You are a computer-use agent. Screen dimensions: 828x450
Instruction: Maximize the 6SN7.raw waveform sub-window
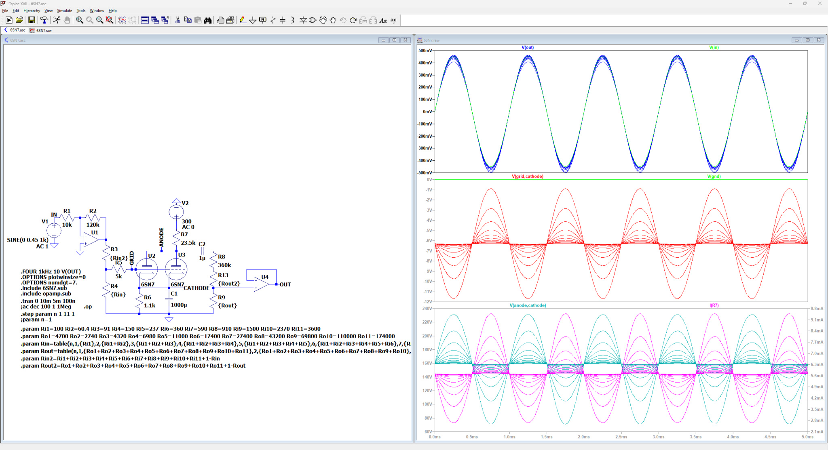click(x=808, y=40)
